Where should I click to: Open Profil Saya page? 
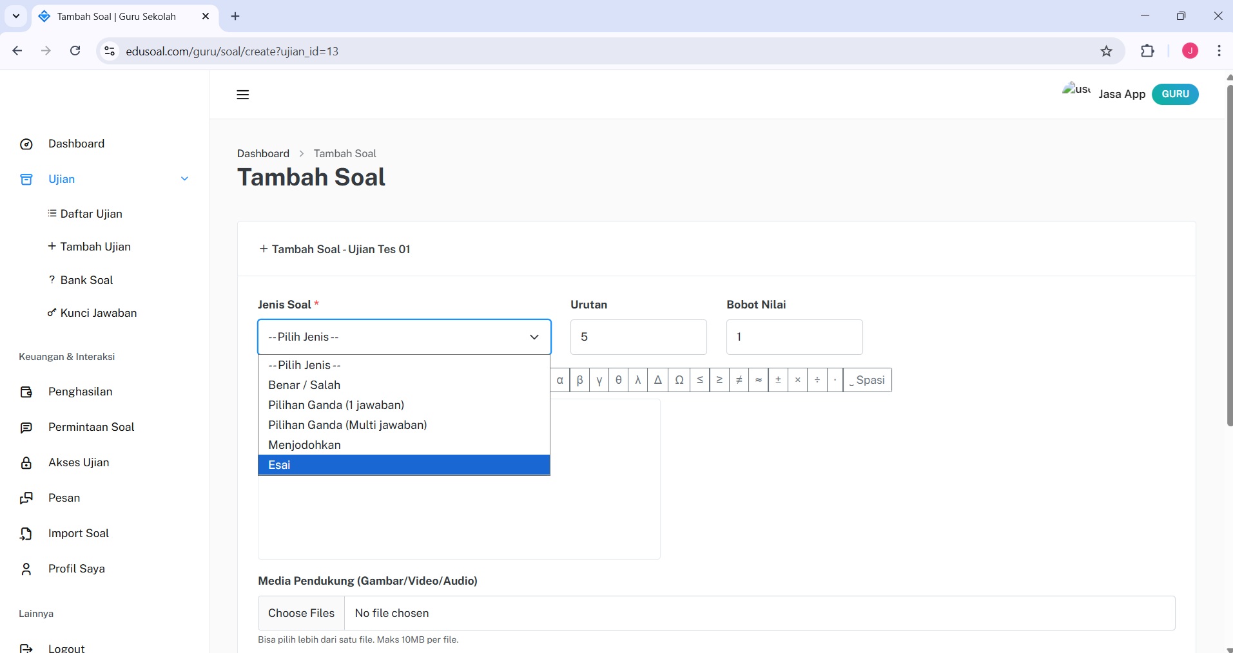coord(76,569)
